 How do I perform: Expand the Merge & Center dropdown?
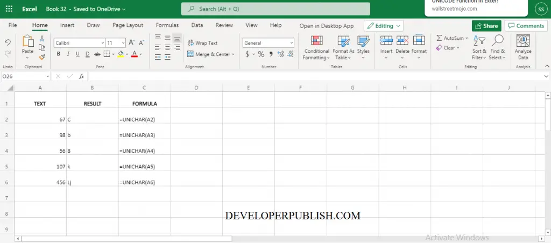pos(233,54)
